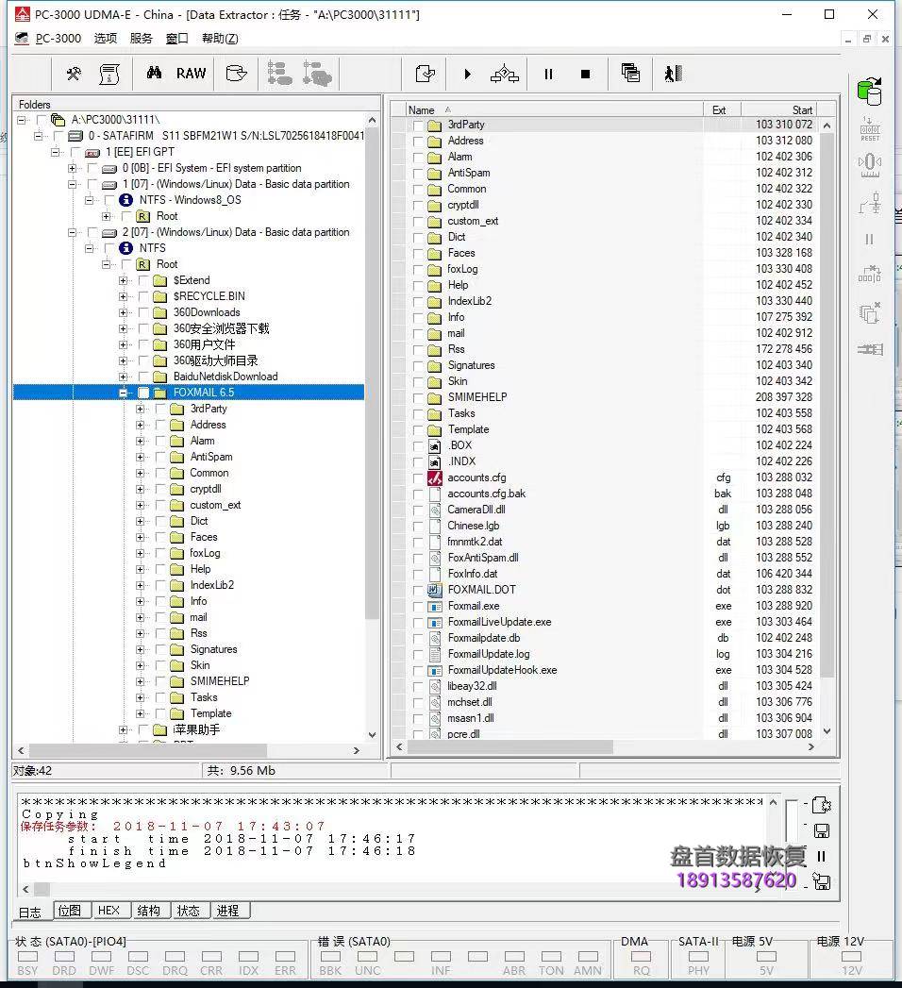This screenshot has width=902, height=988.
Task: Expand the EFI System partition node
Action: coord(72,168)
